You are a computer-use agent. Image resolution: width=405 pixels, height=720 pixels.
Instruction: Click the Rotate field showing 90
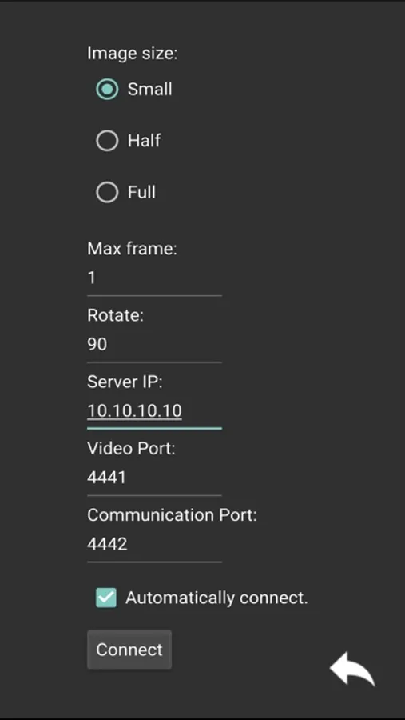tap(154, 345)
